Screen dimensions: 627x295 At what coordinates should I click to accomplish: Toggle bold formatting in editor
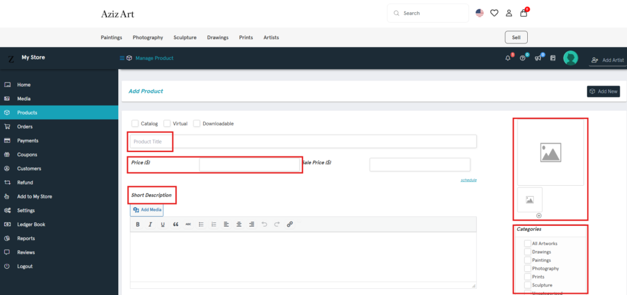138,224
